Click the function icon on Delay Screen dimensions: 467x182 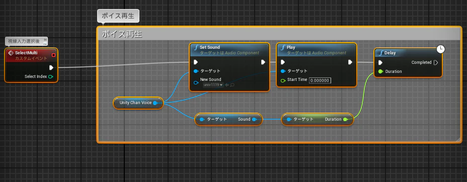380,53
